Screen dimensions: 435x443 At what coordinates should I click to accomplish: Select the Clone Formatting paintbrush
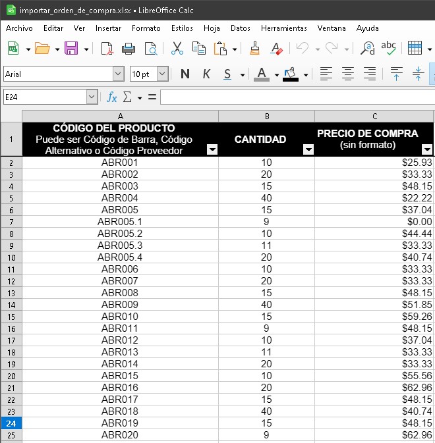tap(255, 48)
